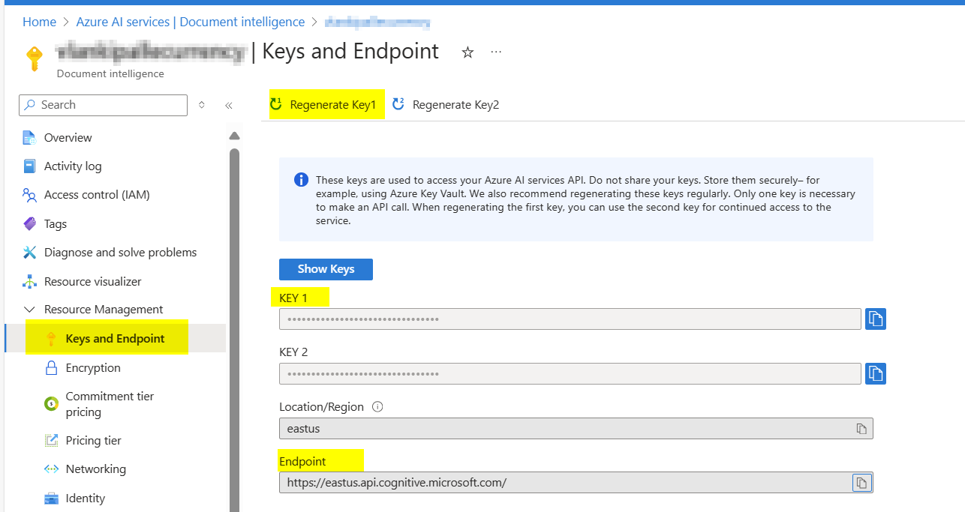Viewport: 965px width, 512px height.
Task: Click the info icon in the notice banner
Action: pos(301,180)
